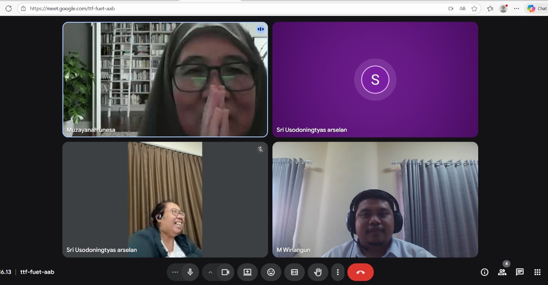Screen dimensions: 548x285
Task: Open Copilot Chat in Edge
Action: pyautogui.click(x=536, y=9)
